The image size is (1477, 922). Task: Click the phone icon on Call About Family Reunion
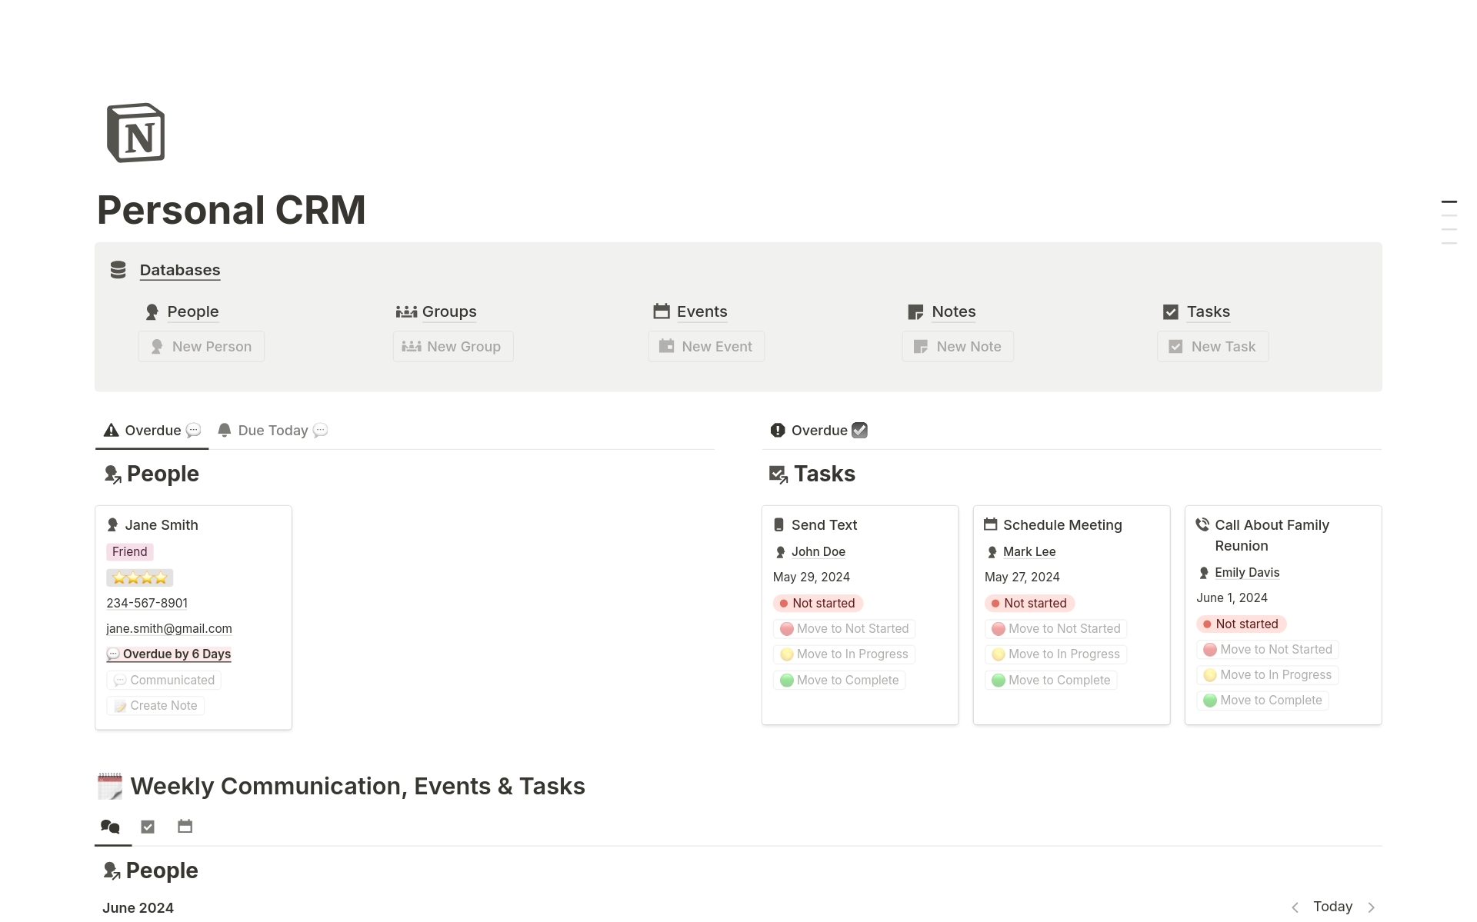tap(1202, 524)
